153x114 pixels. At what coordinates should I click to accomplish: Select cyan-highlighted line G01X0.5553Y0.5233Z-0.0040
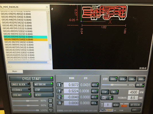(25, 37)
